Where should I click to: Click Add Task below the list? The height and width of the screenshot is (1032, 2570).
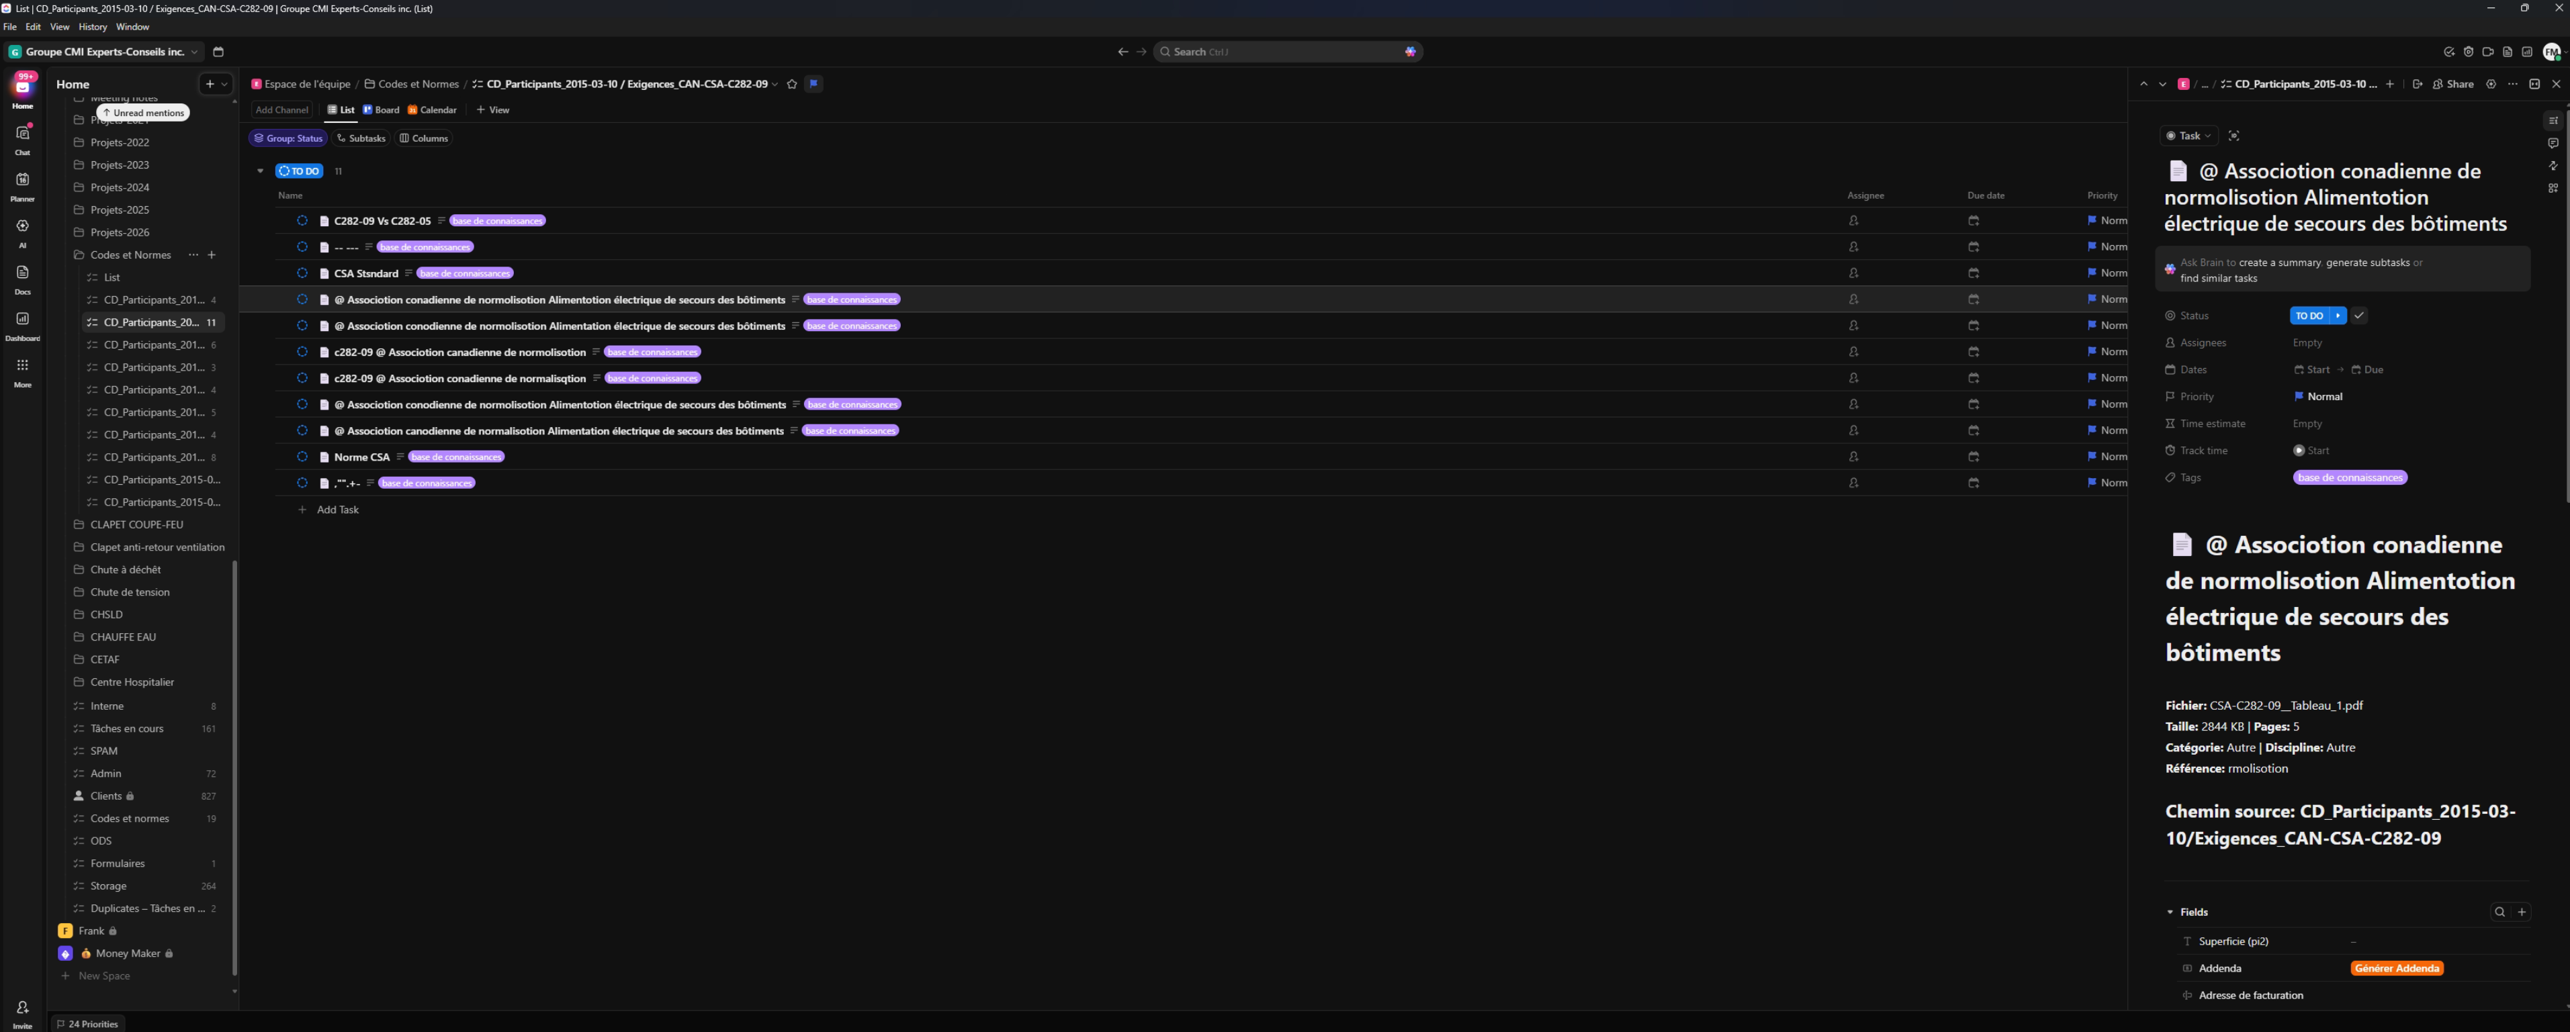coord(337,510)
